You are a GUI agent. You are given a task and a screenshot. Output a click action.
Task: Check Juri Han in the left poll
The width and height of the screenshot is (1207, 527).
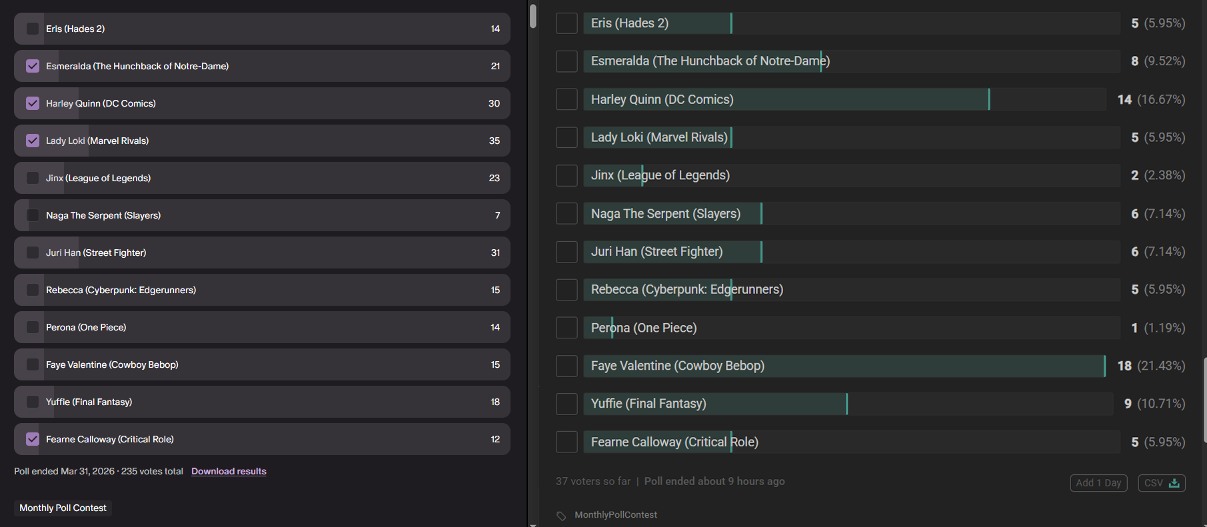pos(32,253)
